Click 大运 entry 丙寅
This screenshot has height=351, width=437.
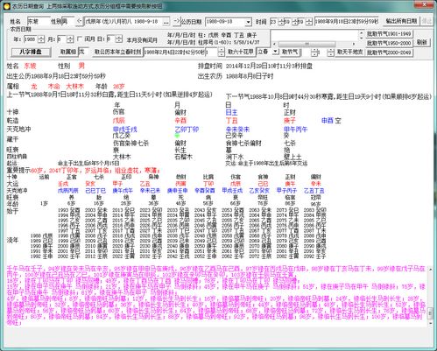180,184
